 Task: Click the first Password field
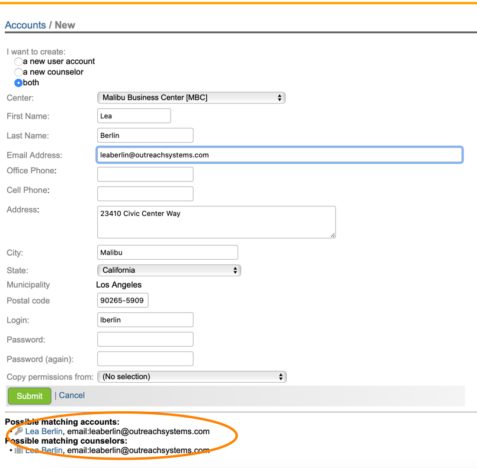coord(145,340)
